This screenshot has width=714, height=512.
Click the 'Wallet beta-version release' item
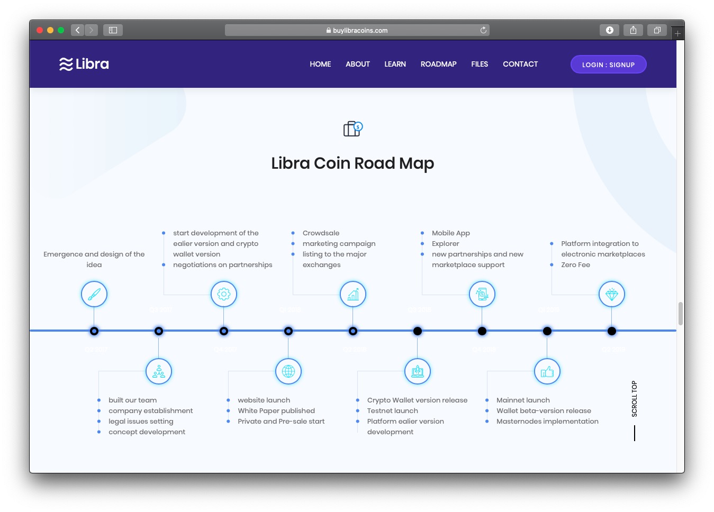click(x=544, y=411)
